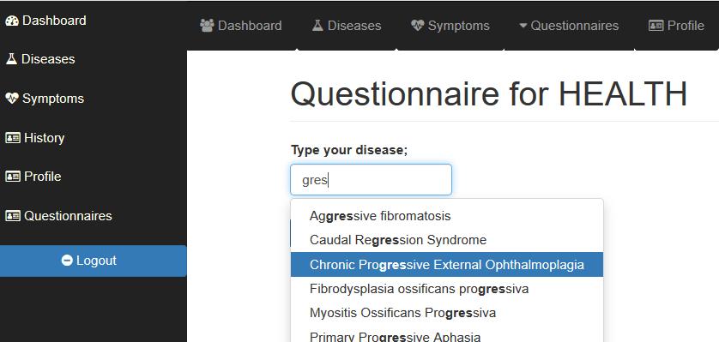This screenshot has width=719, height=342.
Task: Click the ID card icon beside sidebar Questionnaires
Action: (x=13, y=216)
